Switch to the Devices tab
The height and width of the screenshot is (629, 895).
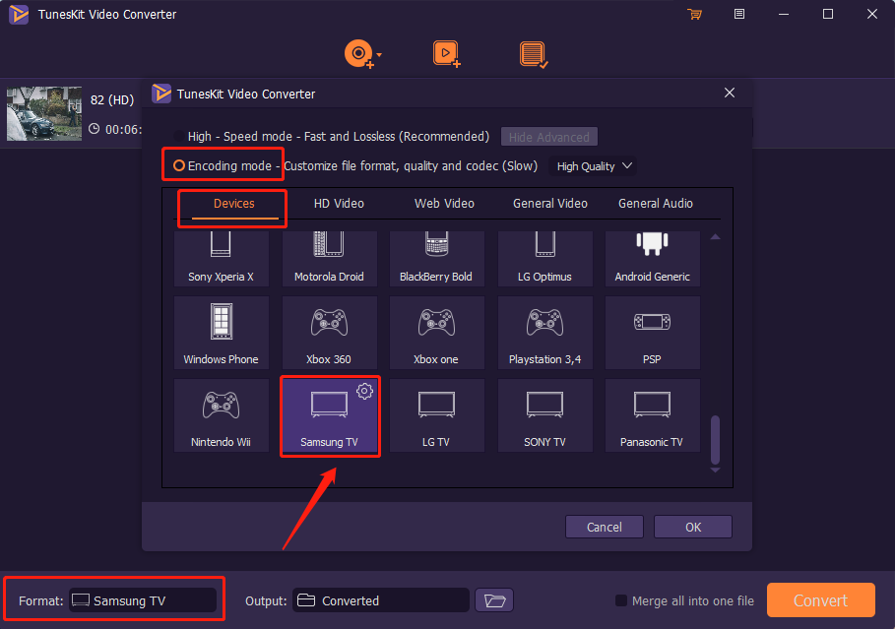click(x=234, y=204)
